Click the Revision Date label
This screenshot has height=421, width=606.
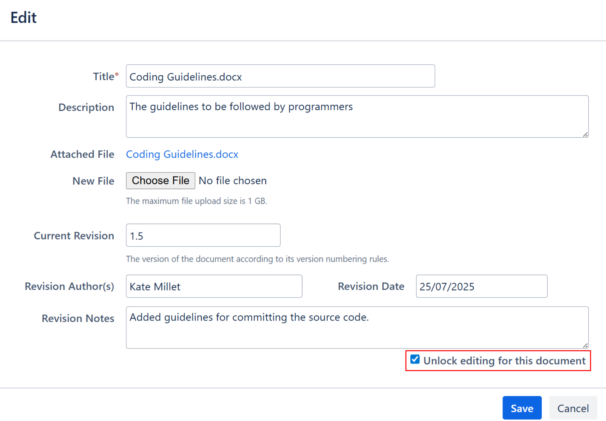371,286
